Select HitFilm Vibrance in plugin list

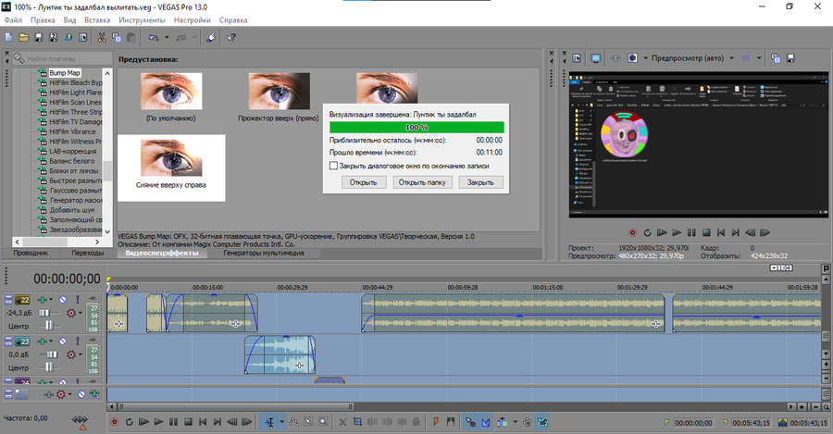[x=72, y=131]
